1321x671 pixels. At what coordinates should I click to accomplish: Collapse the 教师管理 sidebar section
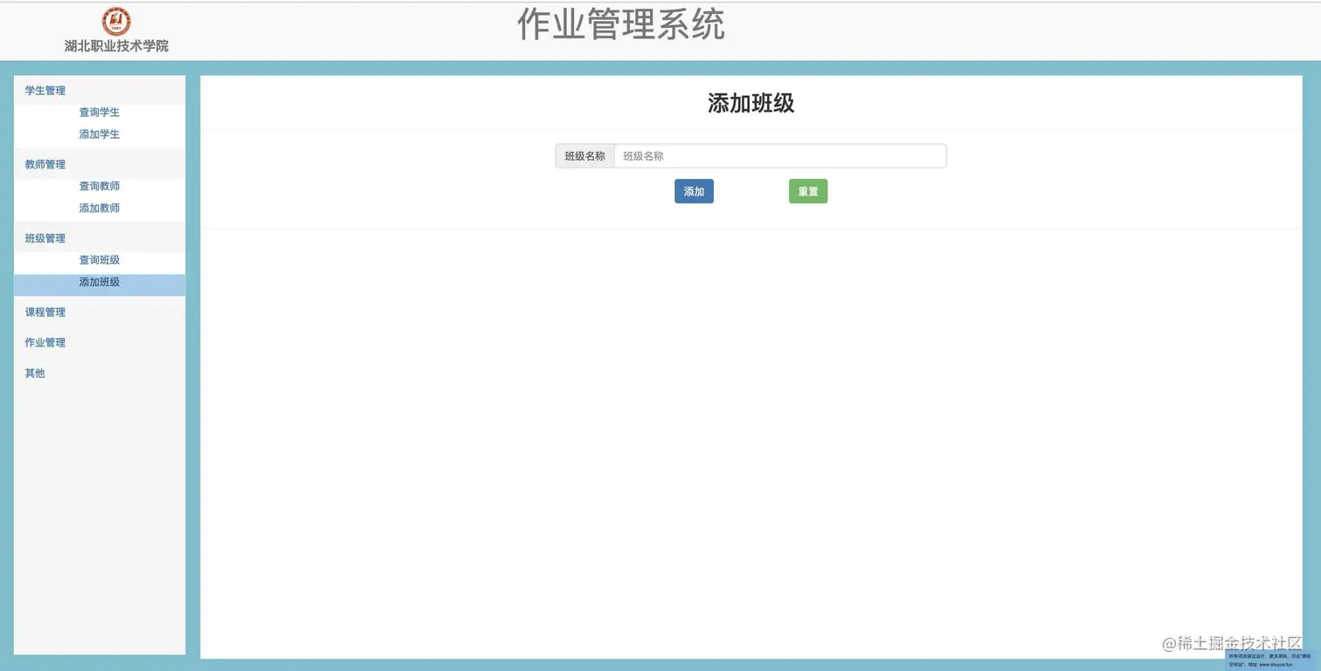(45, 165)
